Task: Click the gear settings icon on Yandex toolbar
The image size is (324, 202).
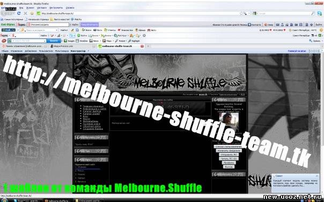Action: click(x=144, y=35)
